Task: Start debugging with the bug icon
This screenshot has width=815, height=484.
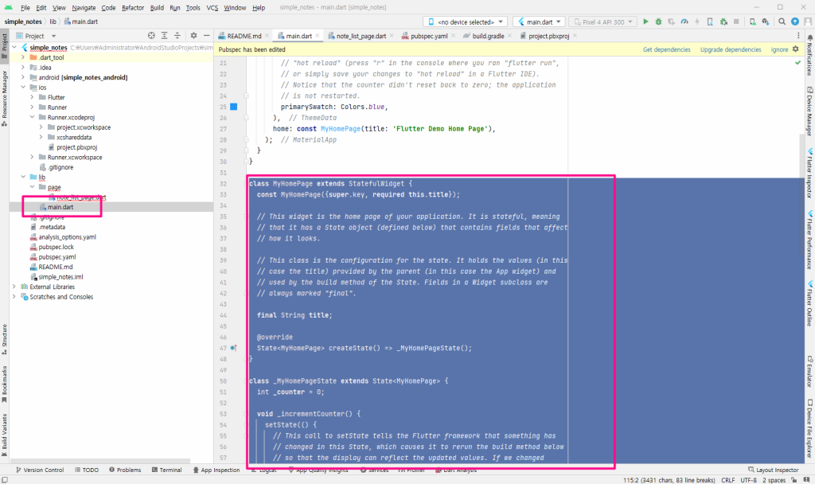Action: point(658,21)
